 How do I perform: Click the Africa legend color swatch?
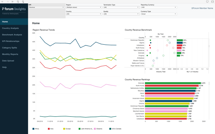tap(33, 129)
